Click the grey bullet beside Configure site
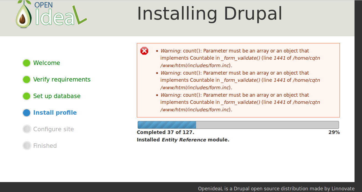 [x=27, y=129]
